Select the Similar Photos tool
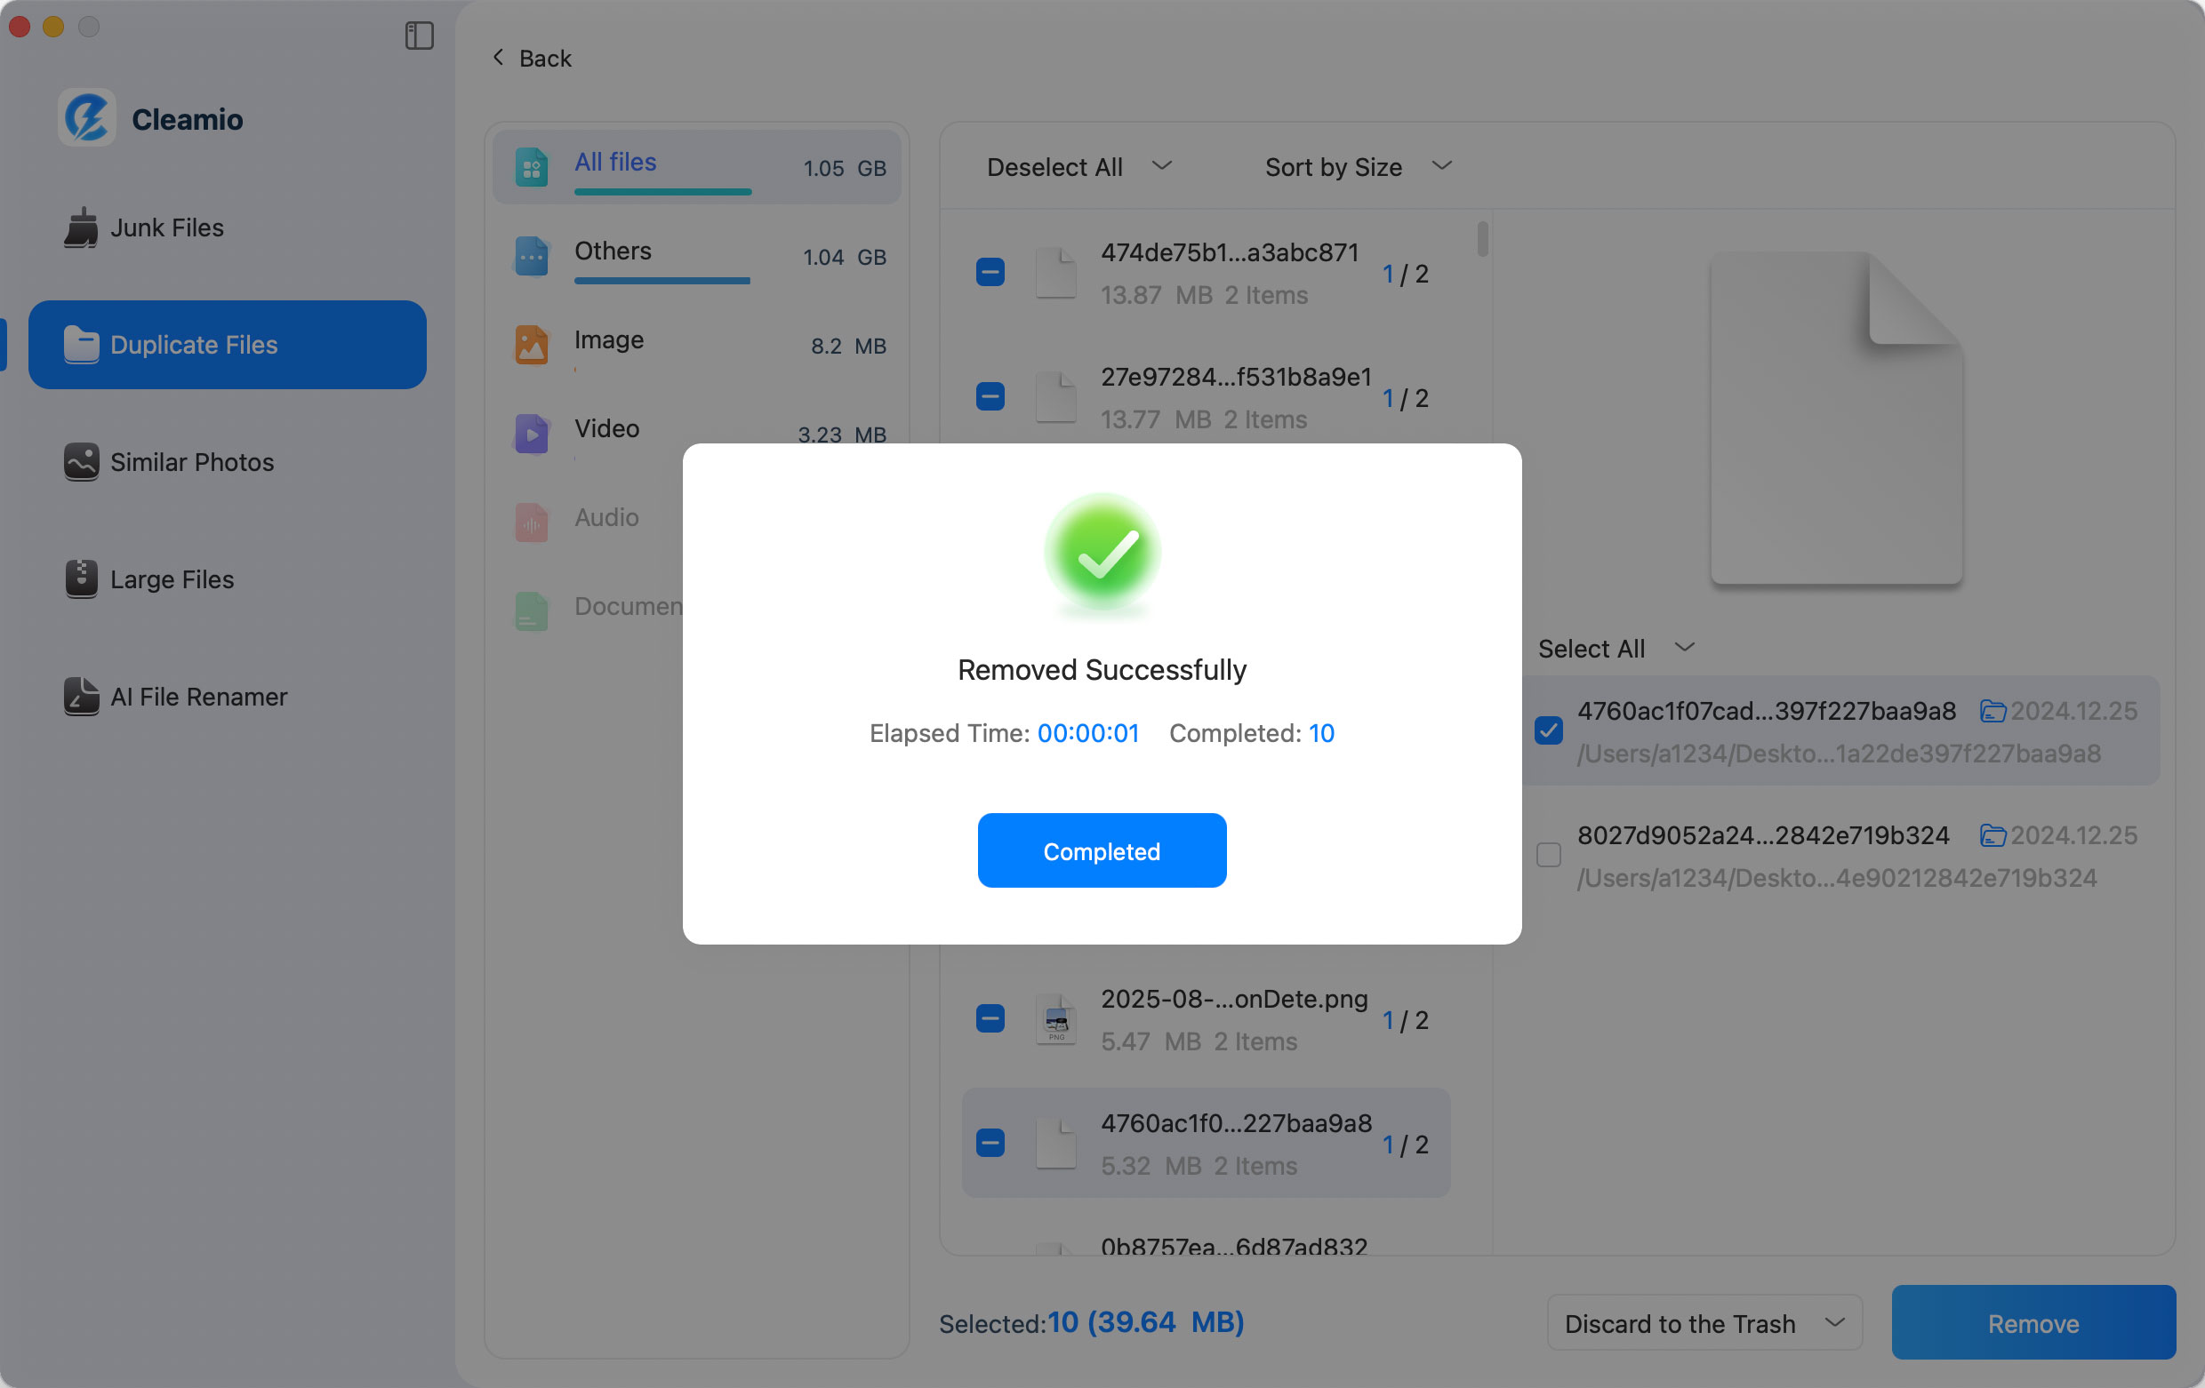 point(191,462)
